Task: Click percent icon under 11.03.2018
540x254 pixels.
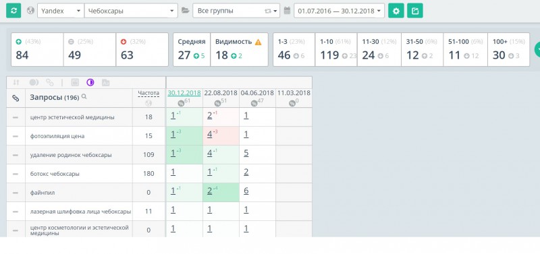Action: 292,104
